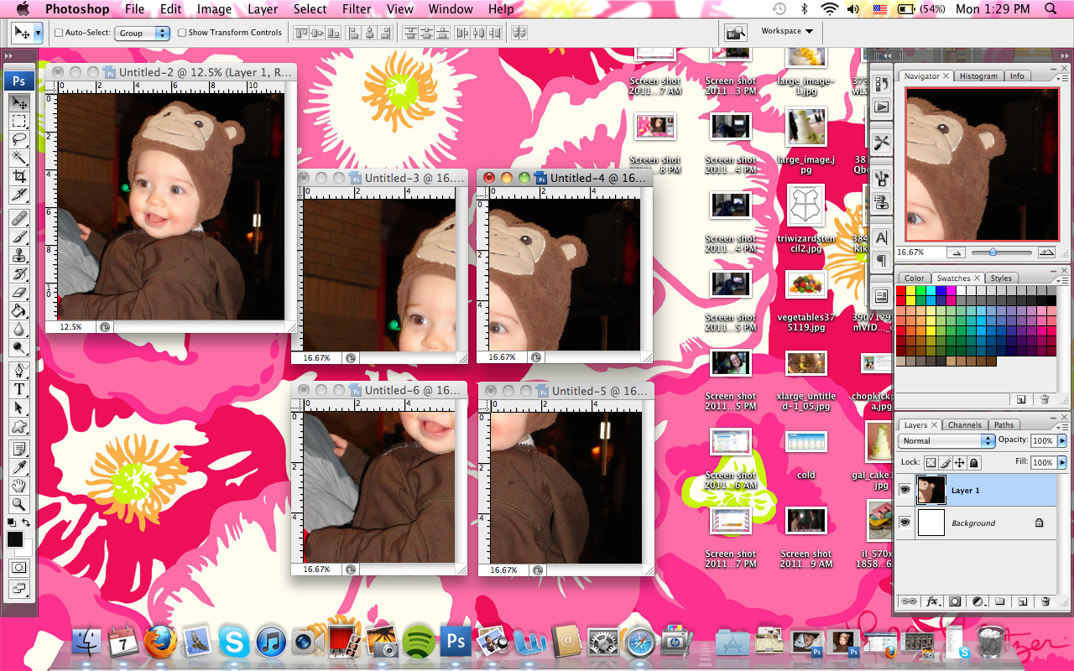1074x671 pixels.
Task: Delete layer with Layers panel trash icon
Action: coord(1045,601)
